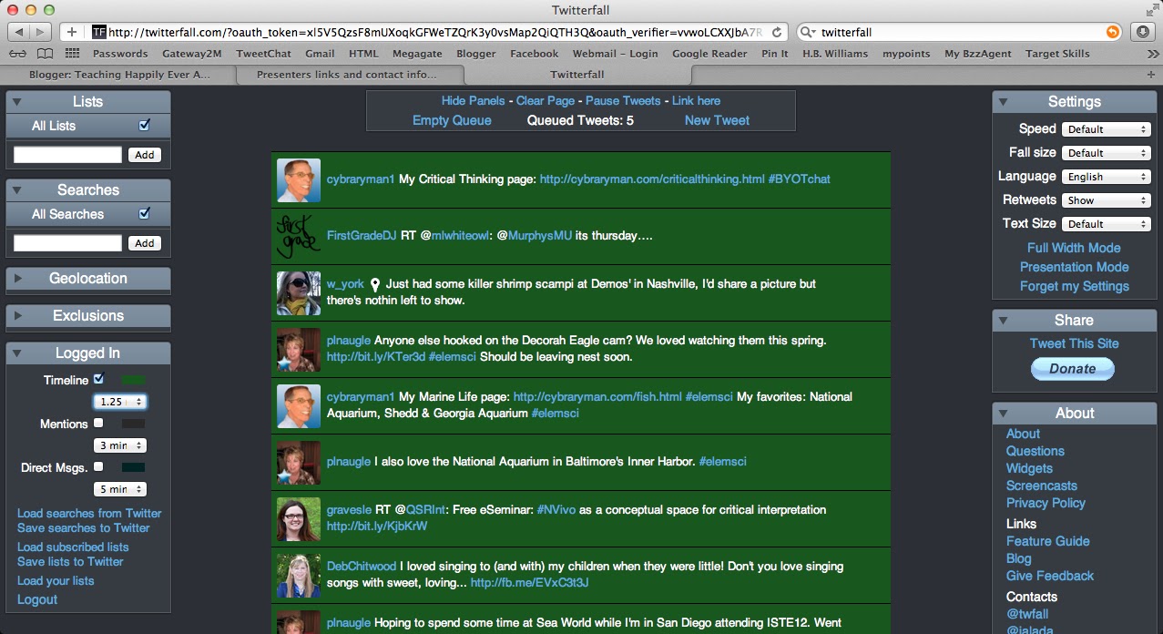Click the Pause Tweets link
The width and height of the screenshot is (1163, 634).
point(623,101)
